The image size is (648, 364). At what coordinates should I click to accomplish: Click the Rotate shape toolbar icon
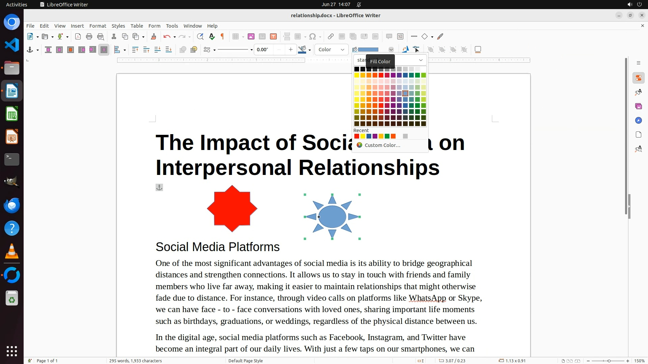click(405, 50)
